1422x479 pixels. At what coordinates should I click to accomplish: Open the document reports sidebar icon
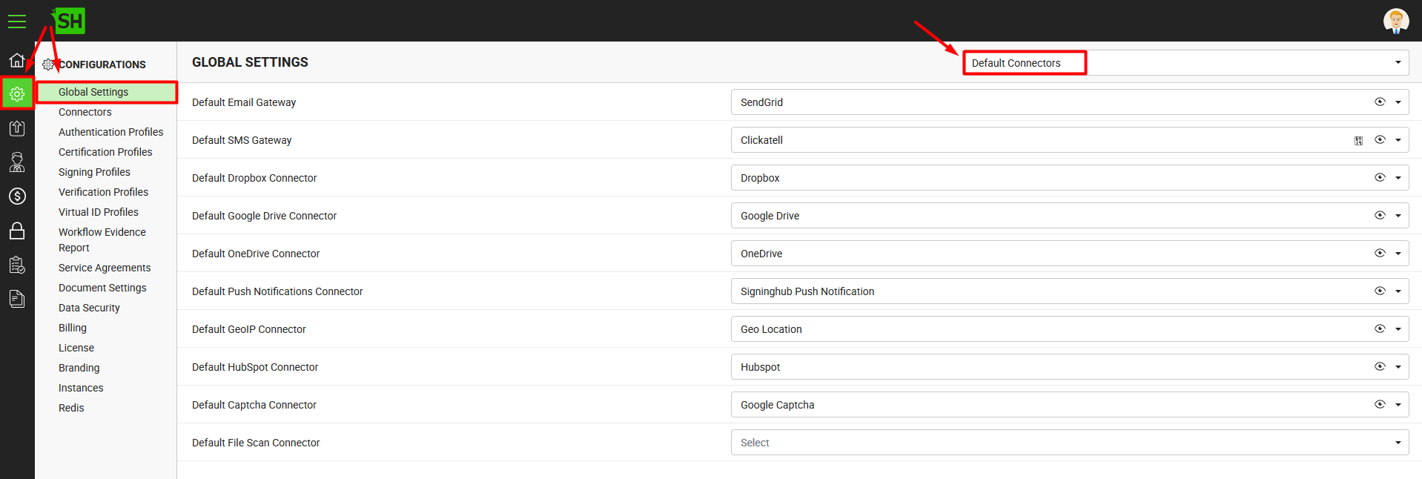(17, 299)
